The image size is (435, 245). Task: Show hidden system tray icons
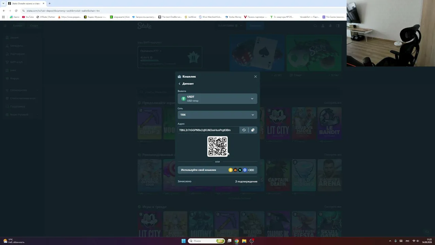tap(390, 241)
